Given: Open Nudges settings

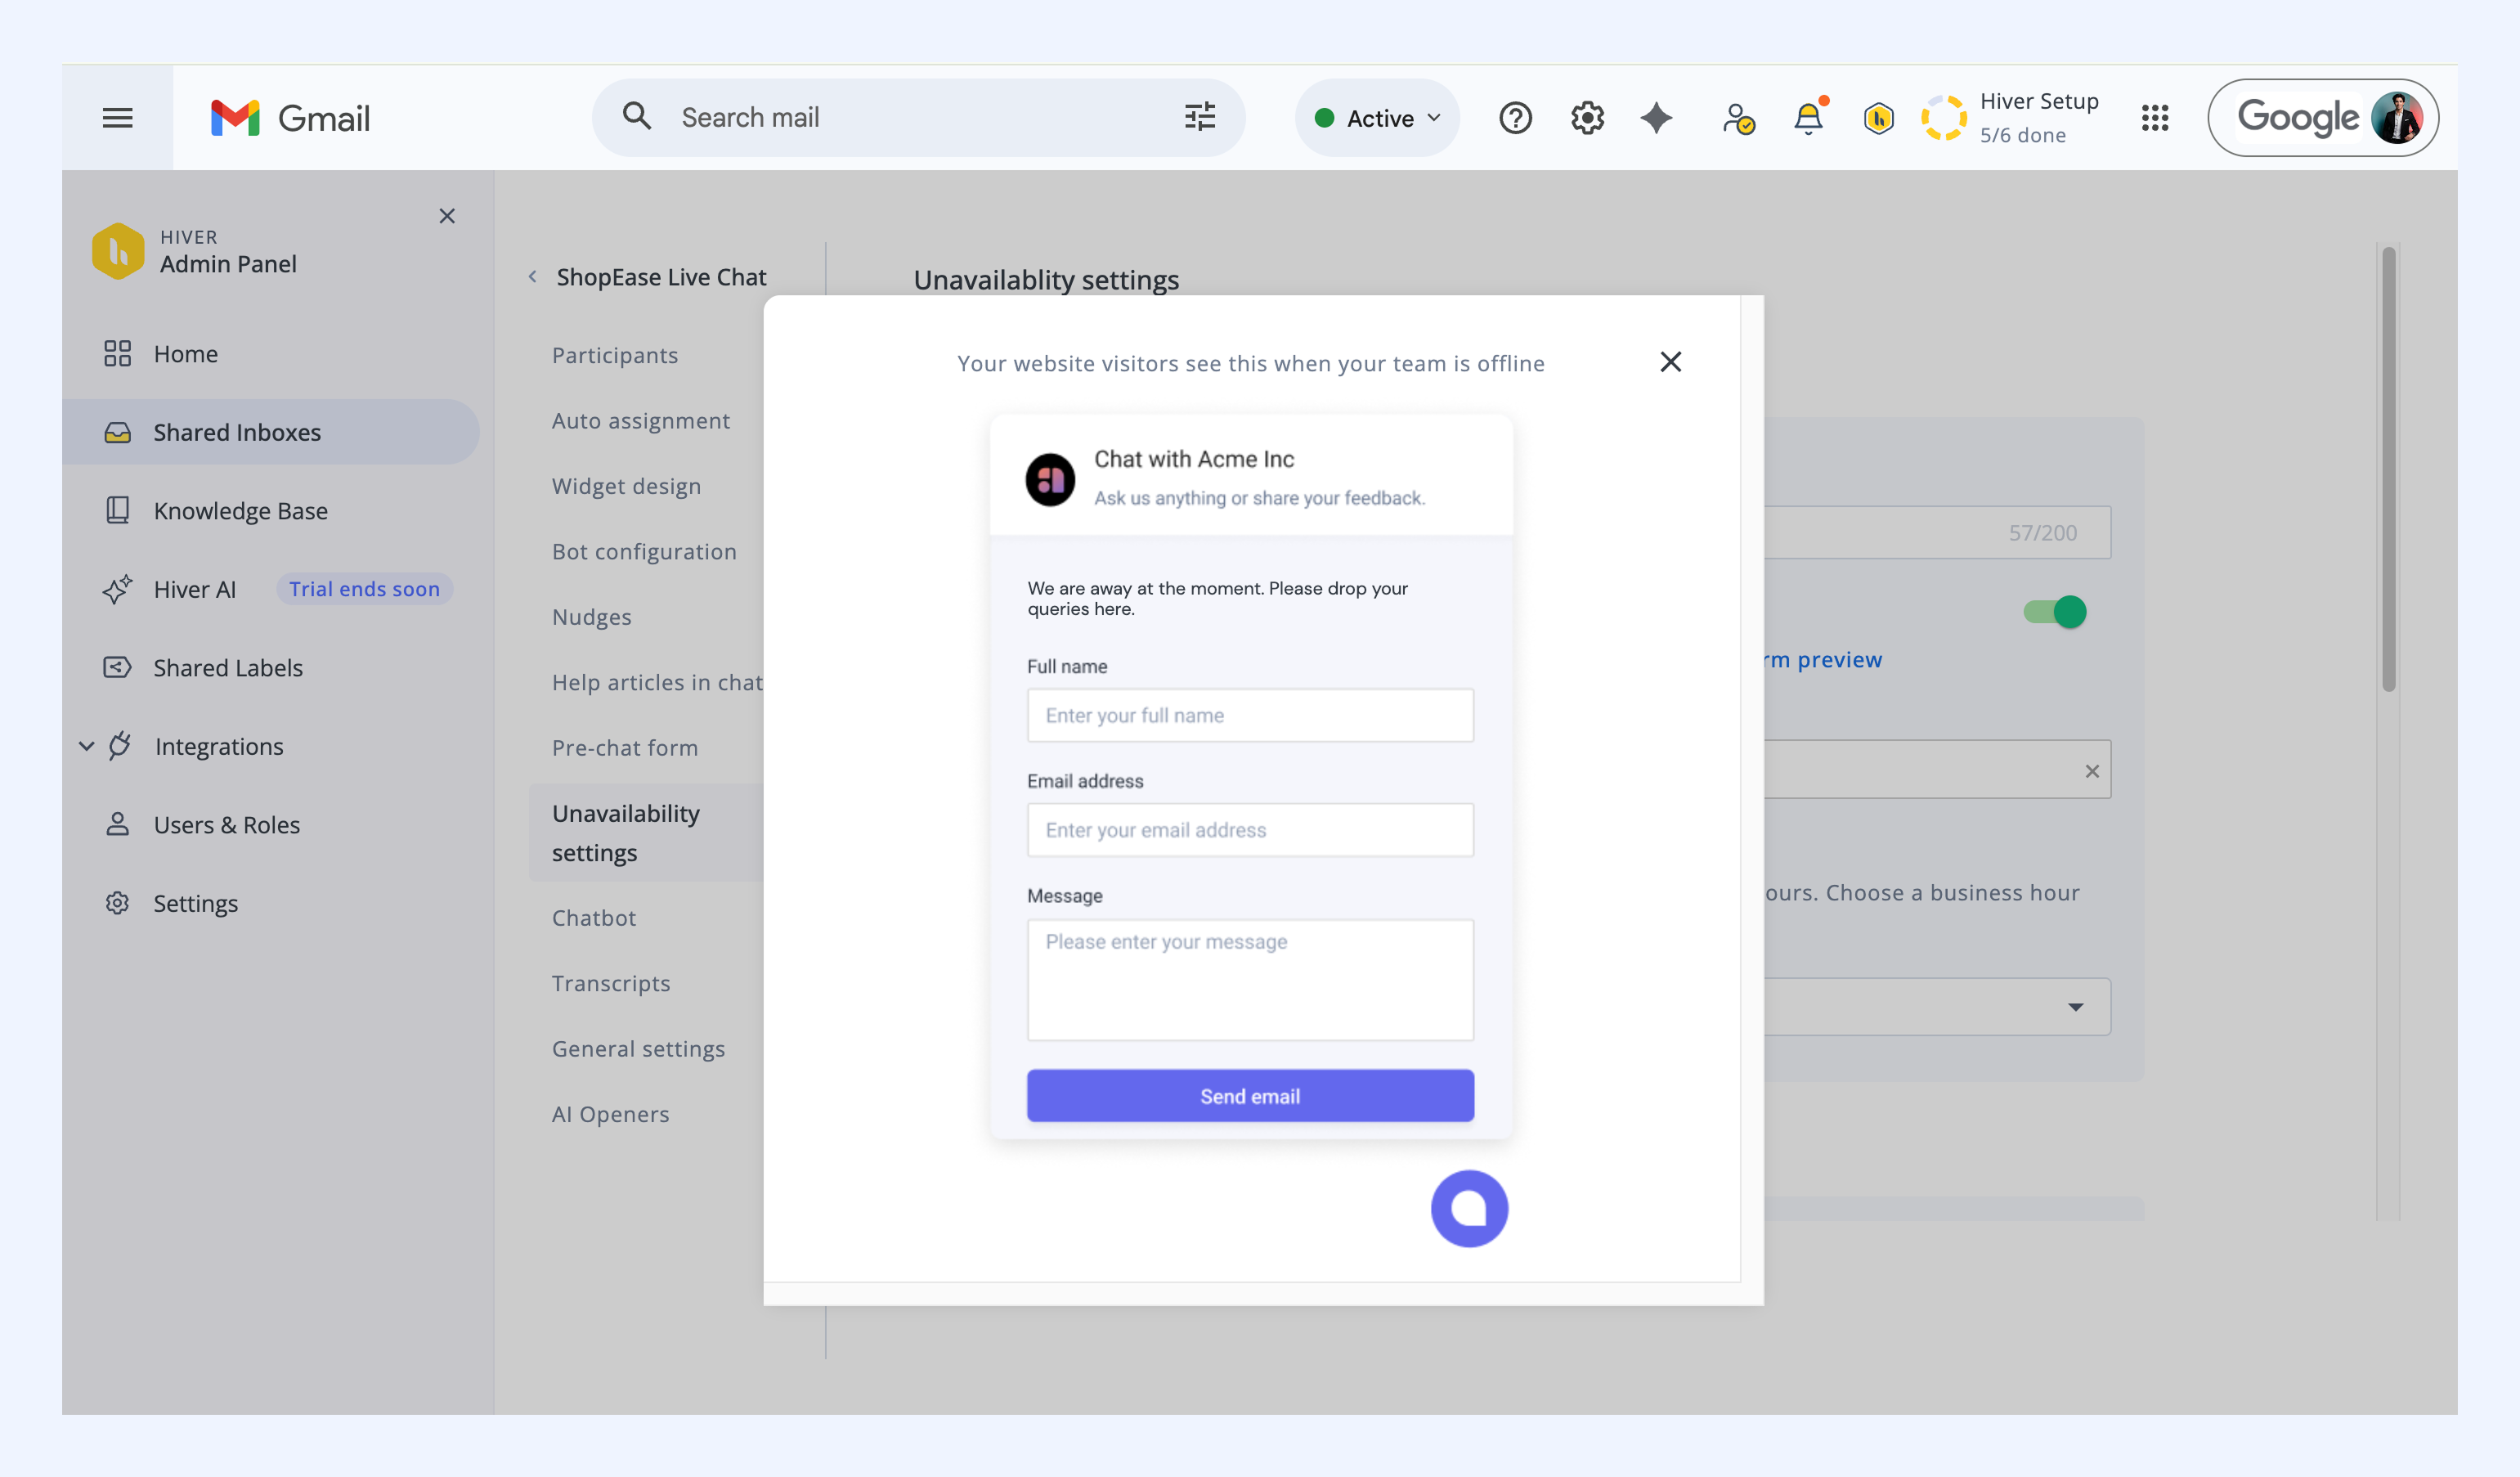Looking at the screenshot, I should [x=592, y=617].
